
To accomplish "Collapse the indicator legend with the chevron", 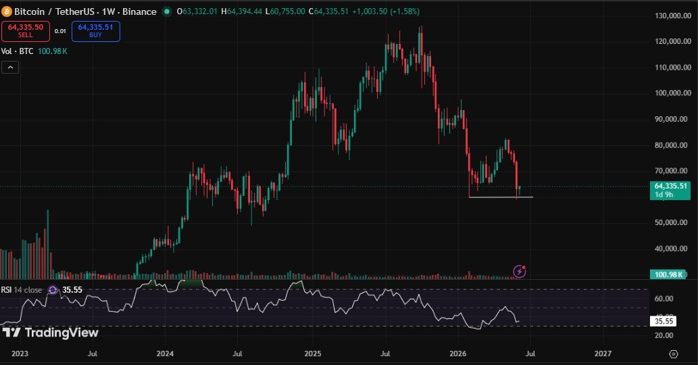I will (10, 68).
